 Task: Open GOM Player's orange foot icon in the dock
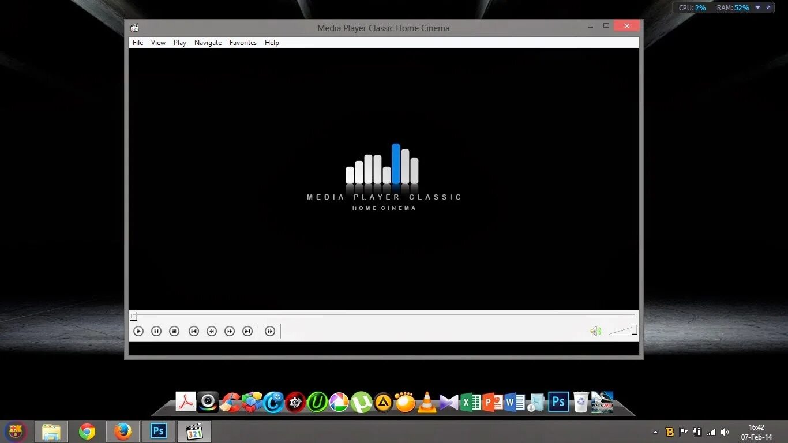405,402
